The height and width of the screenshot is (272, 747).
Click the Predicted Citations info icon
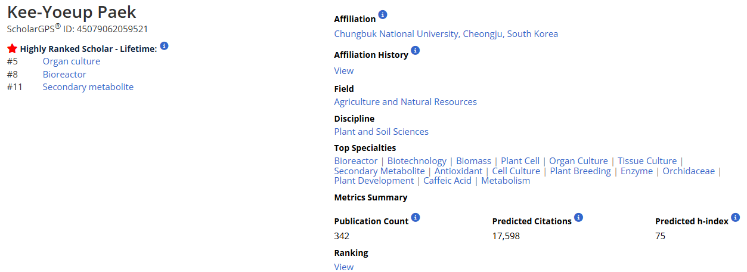[578, 217]
